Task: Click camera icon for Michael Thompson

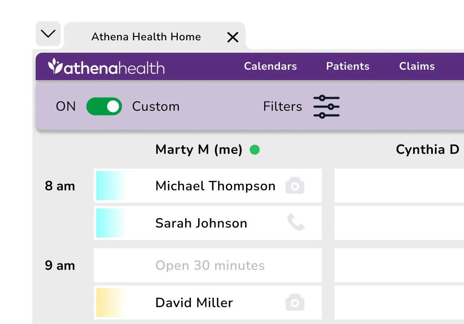Action: [x=295, y=186]
